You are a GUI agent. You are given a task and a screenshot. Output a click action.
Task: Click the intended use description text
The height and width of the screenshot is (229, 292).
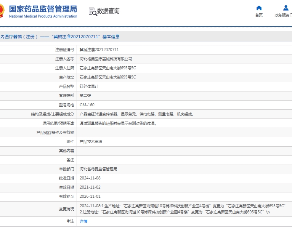(x=118, y=123)
